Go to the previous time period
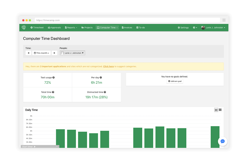Image resolution: width=248 pixels, height=164 pixels. (x=28, y=53)
